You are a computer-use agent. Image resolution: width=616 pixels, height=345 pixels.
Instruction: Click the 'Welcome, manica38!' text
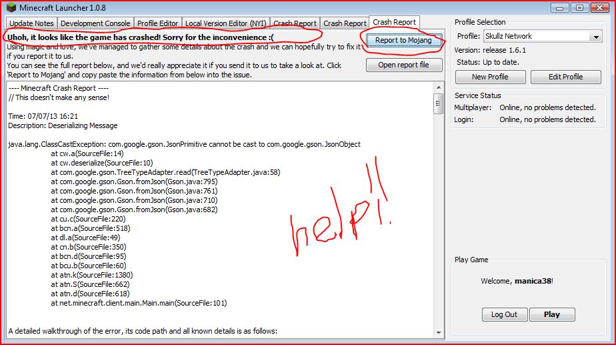(x=517, y=281)
